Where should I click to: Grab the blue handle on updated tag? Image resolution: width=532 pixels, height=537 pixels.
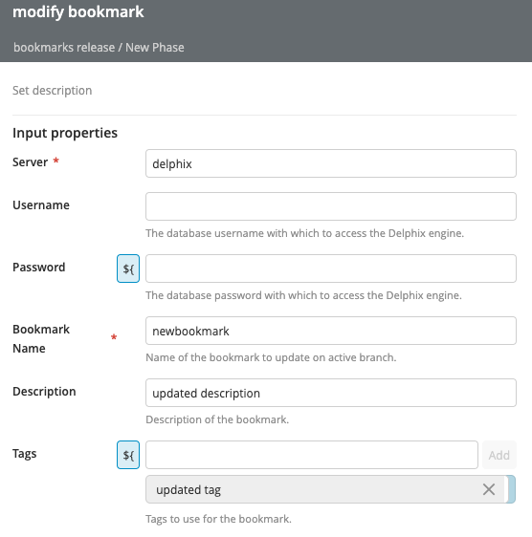511,489
